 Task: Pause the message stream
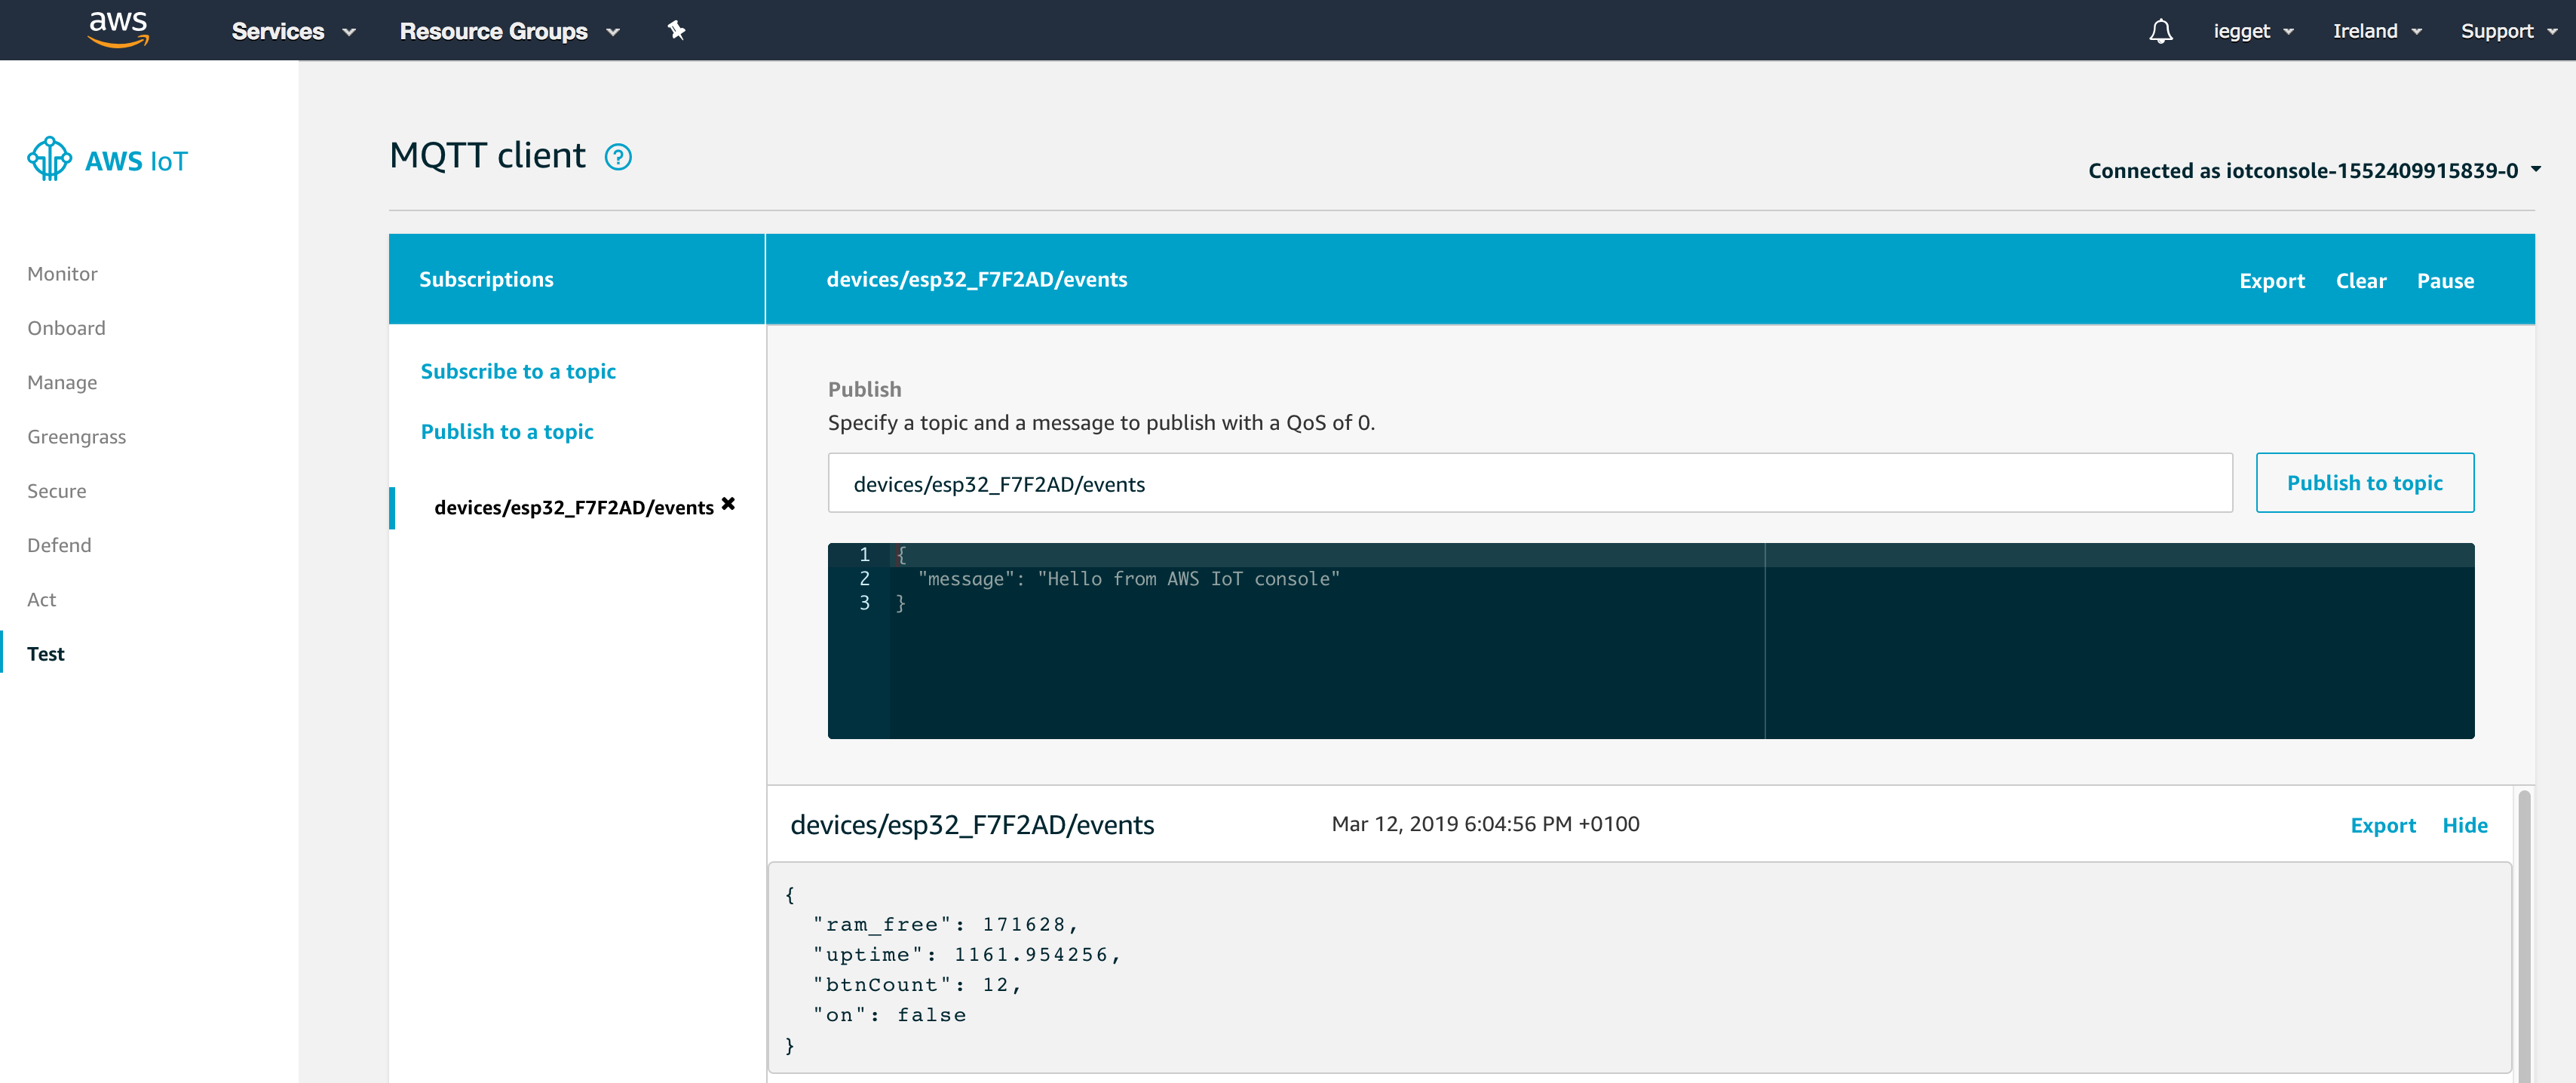pyautogui.click(x=2445, y=280)
